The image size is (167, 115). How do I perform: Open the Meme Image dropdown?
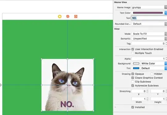coord(166,7)
